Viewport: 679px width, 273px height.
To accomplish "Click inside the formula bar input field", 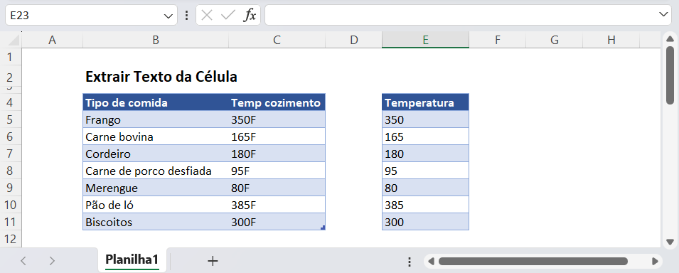I will [461, 15].
